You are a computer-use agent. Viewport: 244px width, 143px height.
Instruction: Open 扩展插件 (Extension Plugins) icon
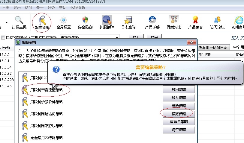tap(107, 20)
